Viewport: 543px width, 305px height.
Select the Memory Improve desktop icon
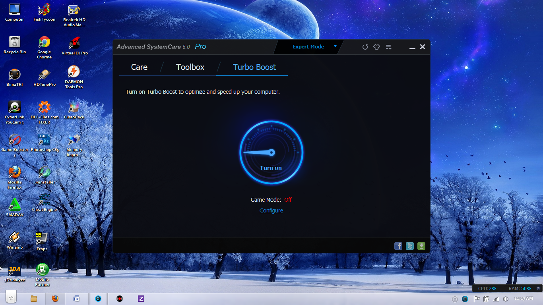(74, 145)
